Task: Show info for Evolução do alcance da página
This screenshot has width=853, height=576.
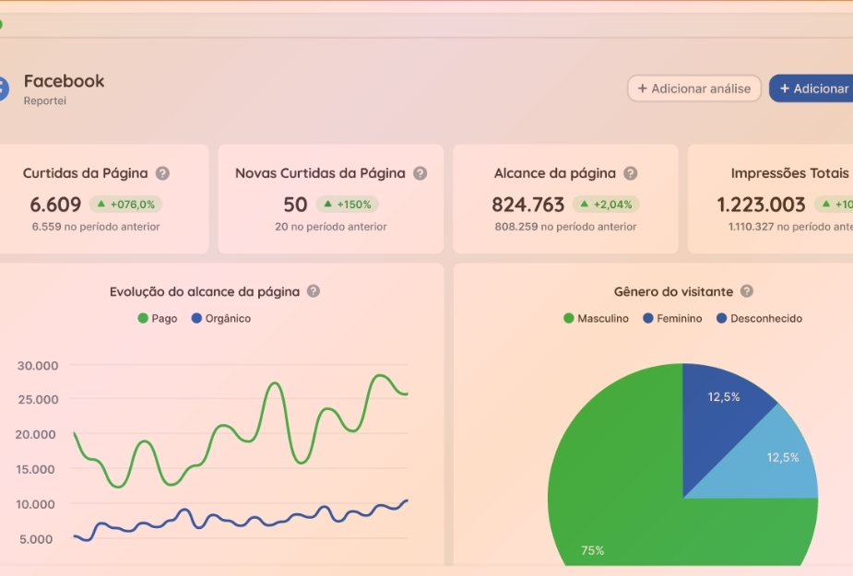Action: (314, 291)
